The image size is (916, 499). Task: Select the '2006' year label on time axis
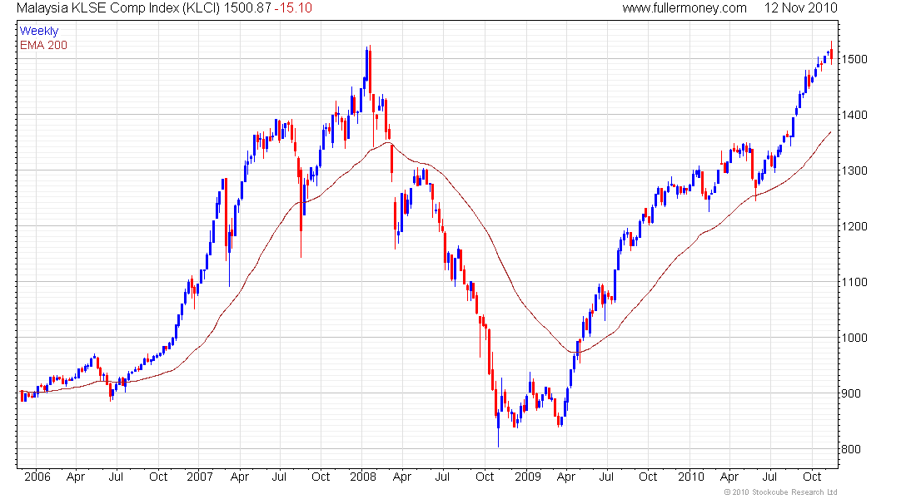pyautogui.click(x=37, y=477)
